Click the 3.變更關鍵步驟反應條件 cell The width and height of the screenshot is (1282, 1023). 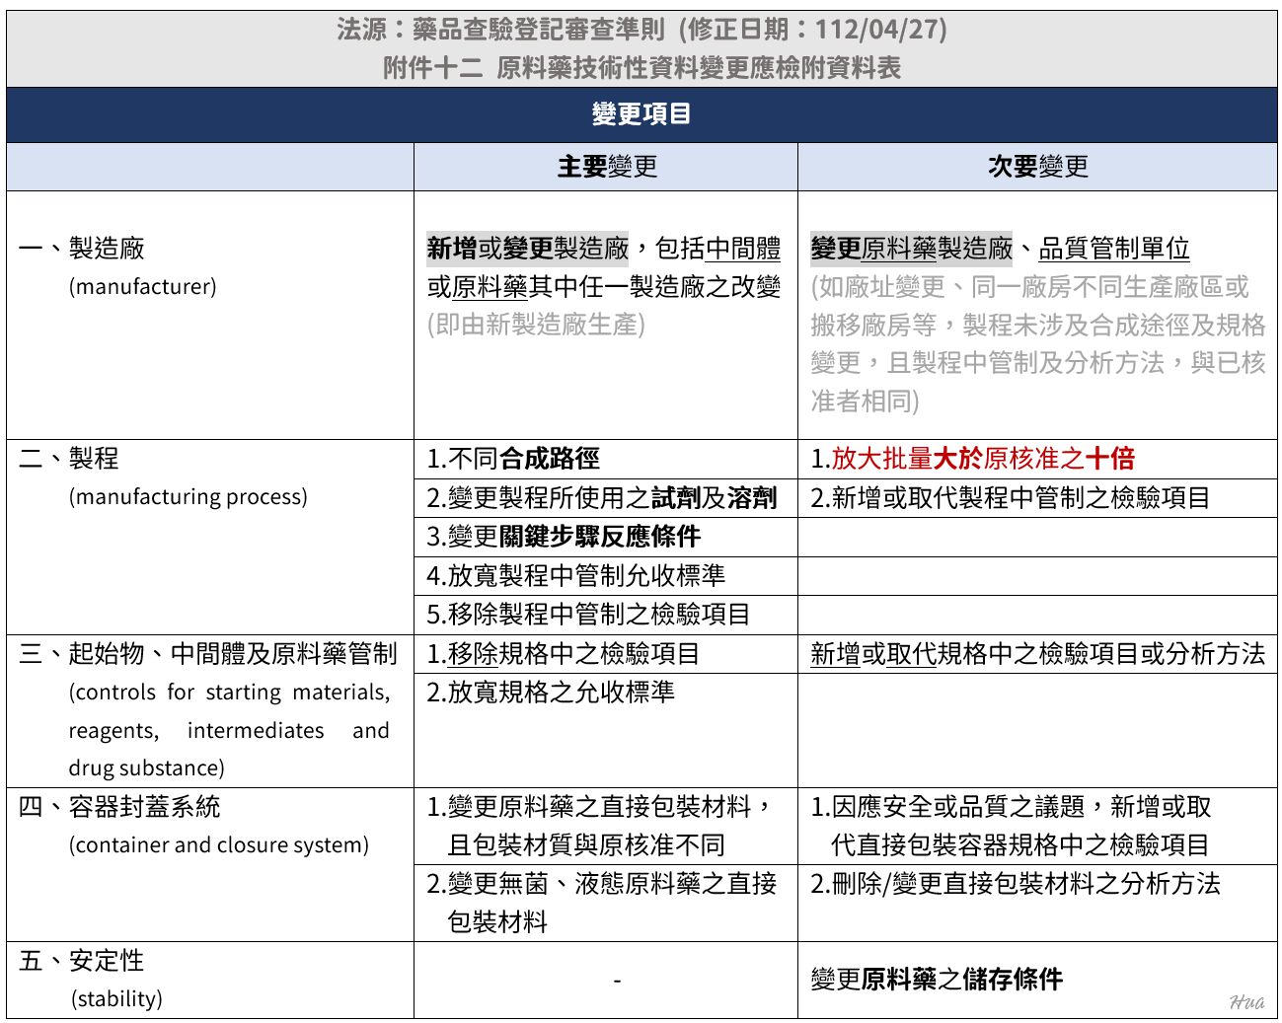point(564,537)
